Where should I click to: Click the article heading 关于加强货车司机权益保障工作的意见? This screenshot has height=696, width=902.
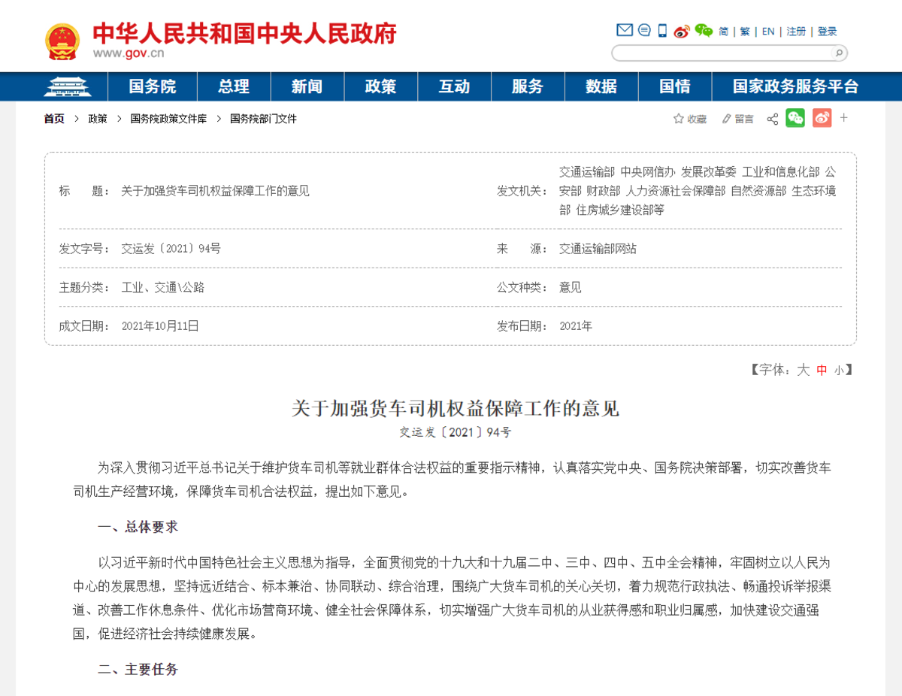[456, 409]
